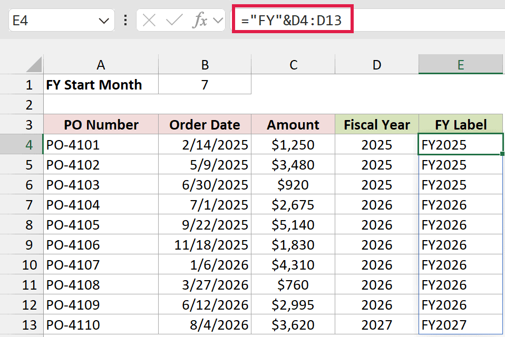Click order date 8/4/2026
Viewport: 505px width, 337px height.
(205, 324)
